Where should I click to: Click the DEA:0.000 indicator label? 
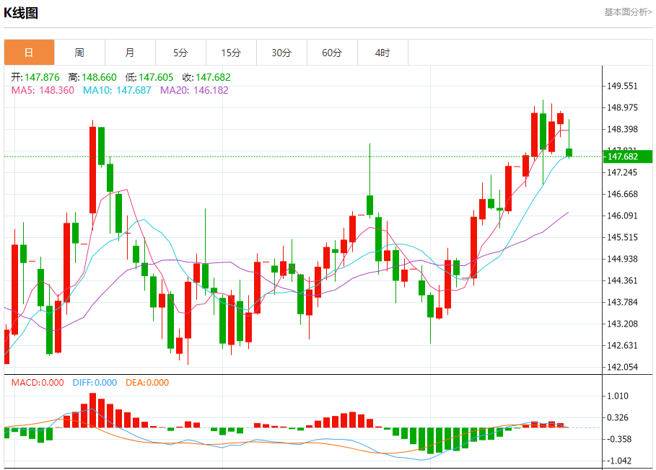click(147, 383)
